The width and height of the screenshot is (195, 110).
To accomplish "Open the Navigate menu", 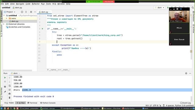I will tap(20, 4).
